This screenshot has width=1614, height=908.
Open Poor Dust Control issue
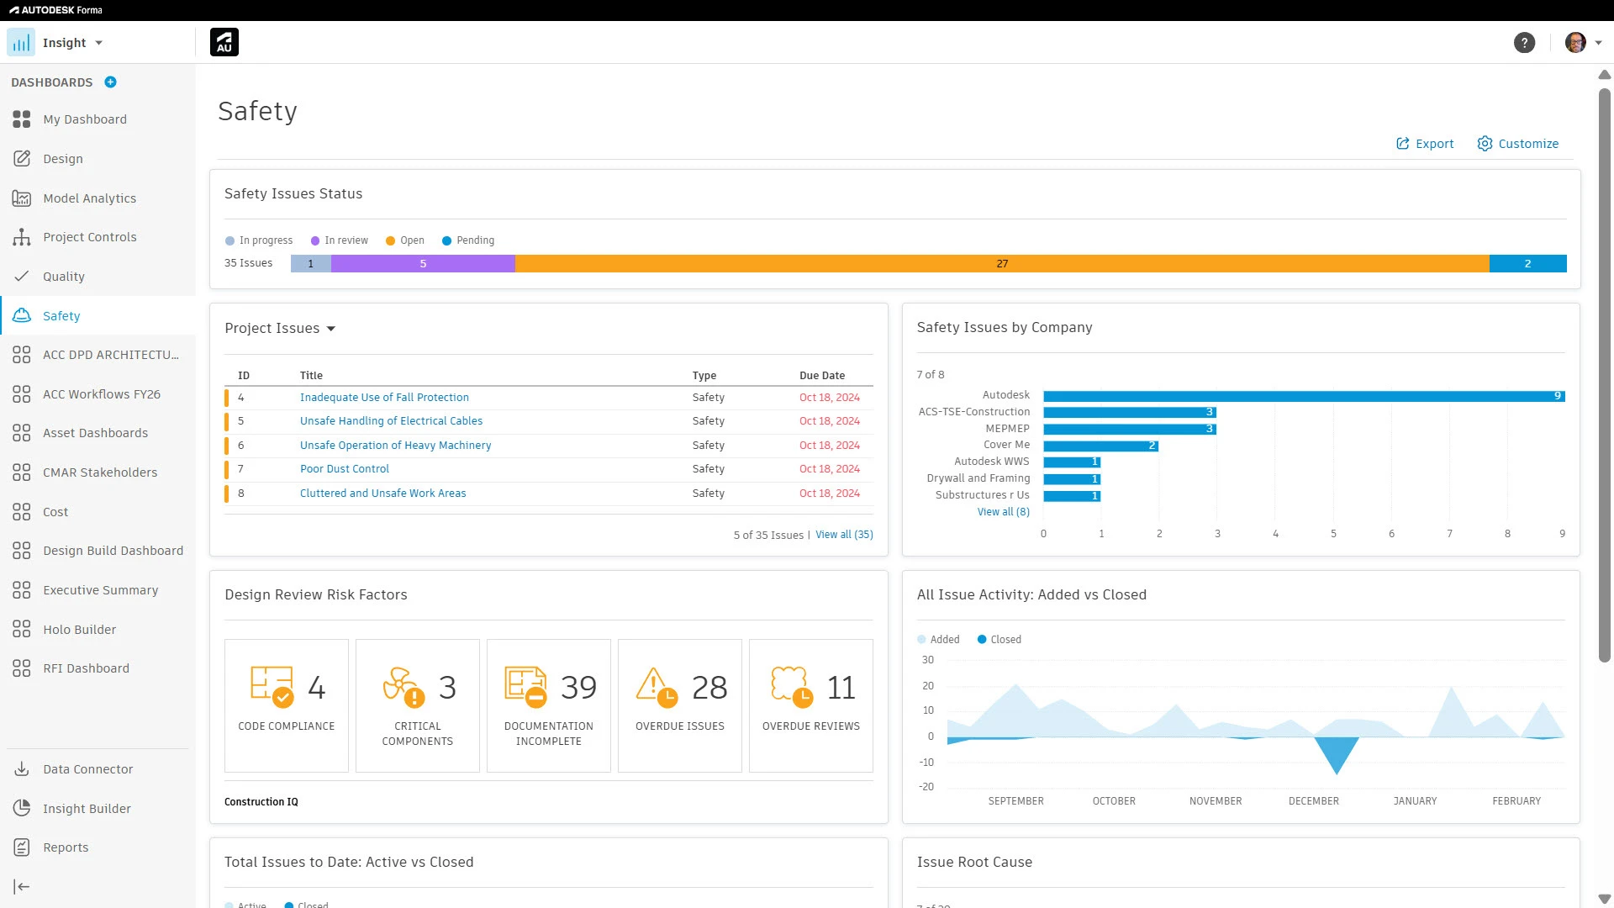[x=344, y=469]
